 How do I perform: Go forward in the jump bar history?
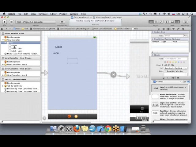(x=10, y=29)
